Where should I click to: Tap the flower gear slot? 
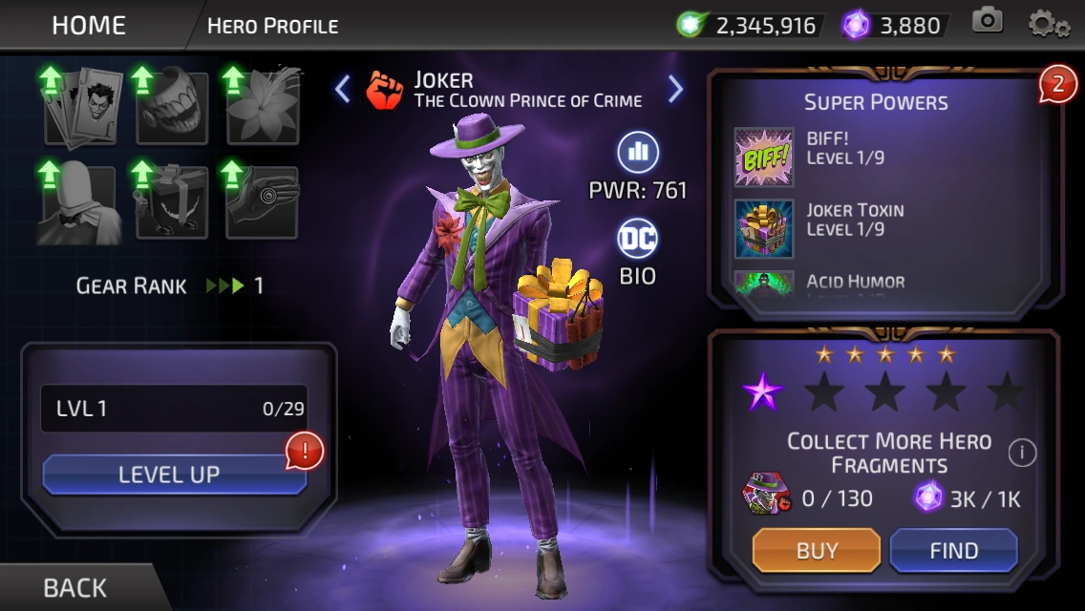tap(263, 108)
